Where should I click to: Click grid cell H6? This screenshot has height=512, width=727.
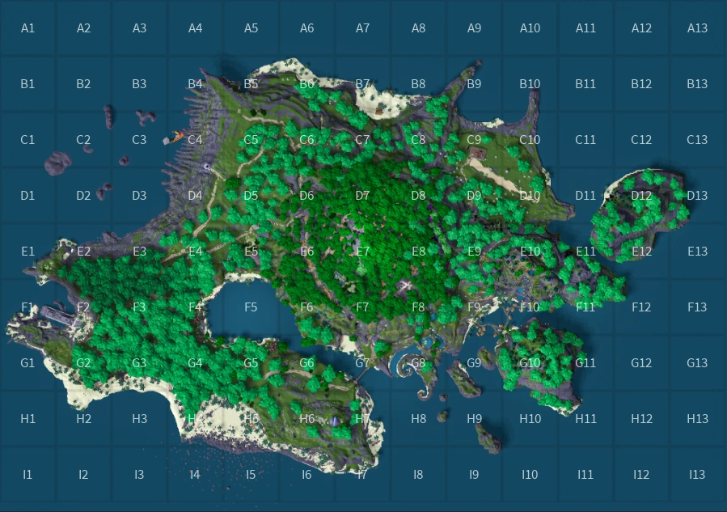click(307, 419)
